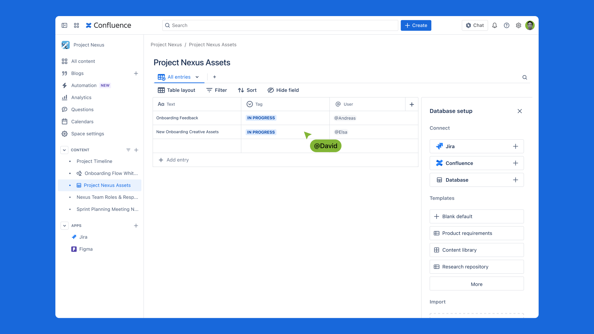Open the User column header menu
Viewport: 594px width, 334px height.
(x=368, y=105)
